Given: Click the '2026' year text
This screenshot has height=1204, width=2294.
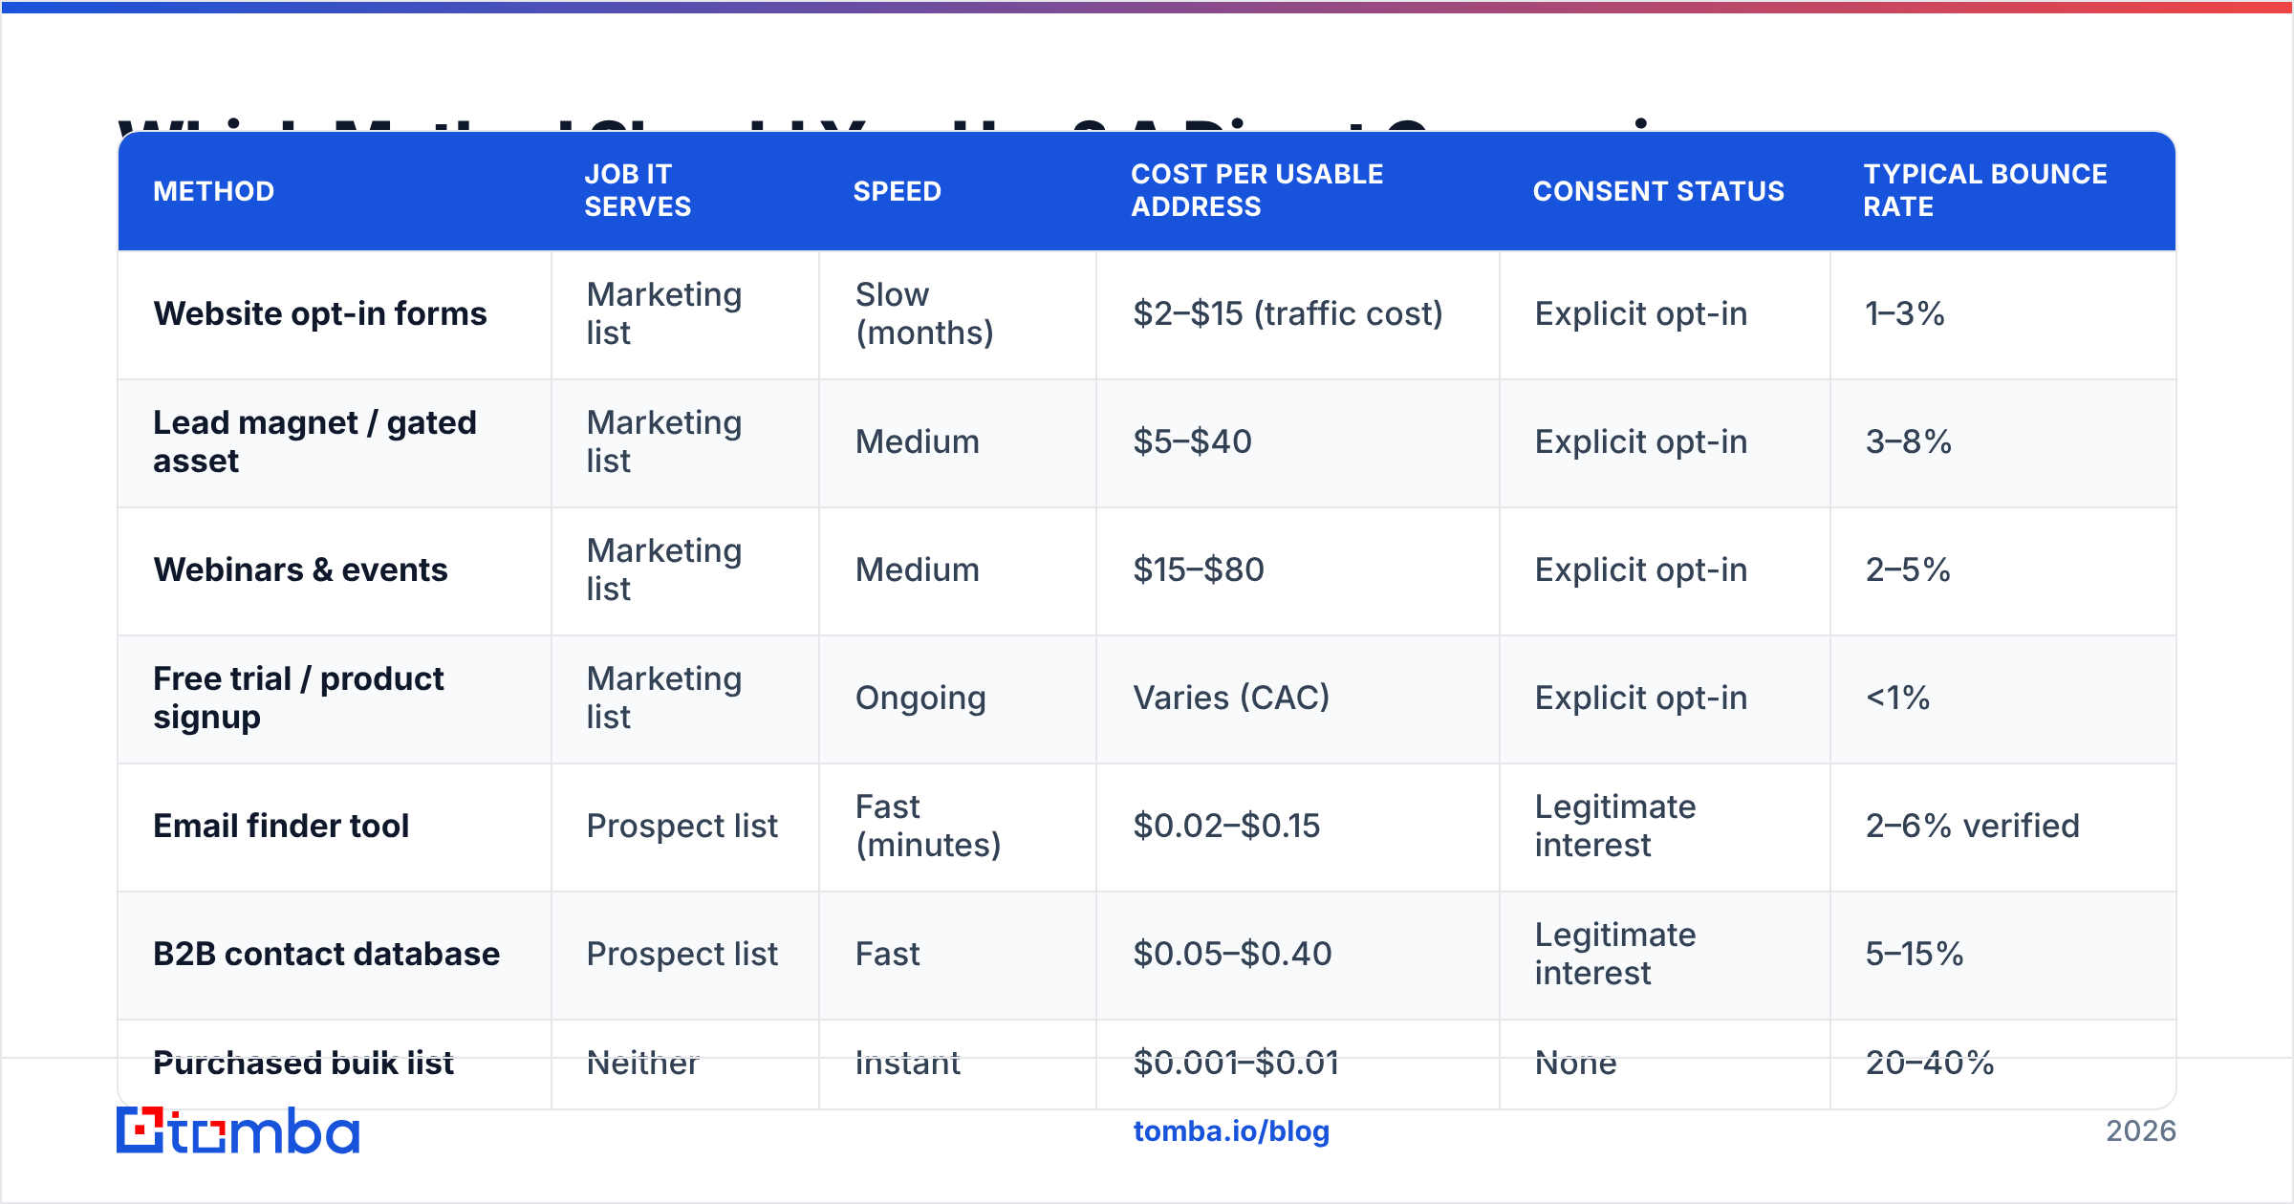Looking at the screenshot, I should (2141, 1131).
